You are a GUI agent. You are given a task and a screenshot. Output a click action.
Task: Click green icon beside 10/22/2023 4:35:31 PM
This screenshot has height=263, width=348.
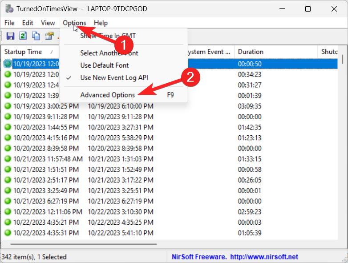point(8,233)
